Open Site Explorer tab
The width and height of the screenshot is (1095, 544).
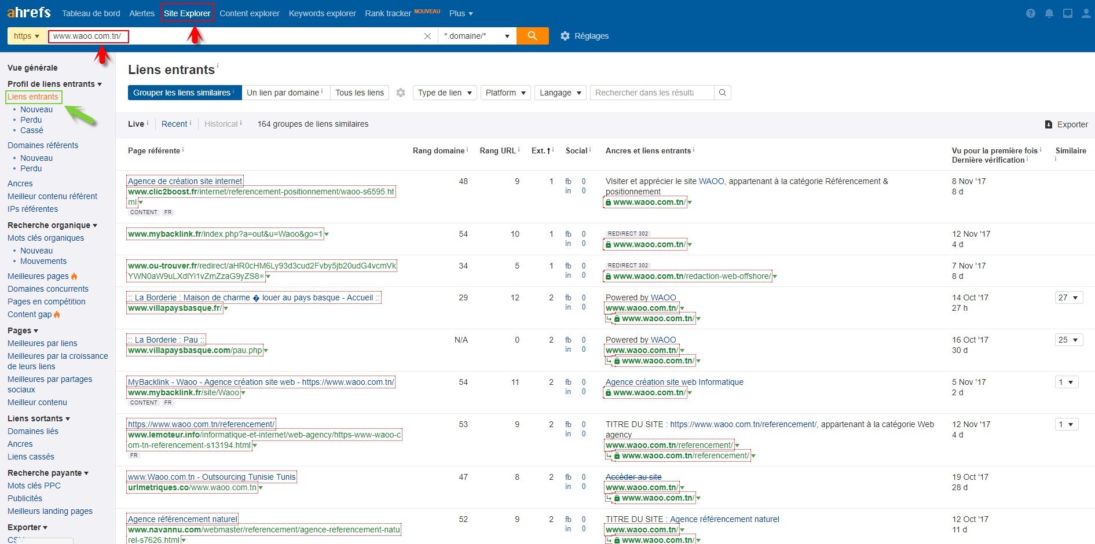(x=187, y=13)
